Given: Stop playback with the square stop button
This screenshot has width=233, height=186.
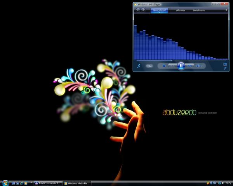Looking at the screenshot, I should click(x=164, y=66).
